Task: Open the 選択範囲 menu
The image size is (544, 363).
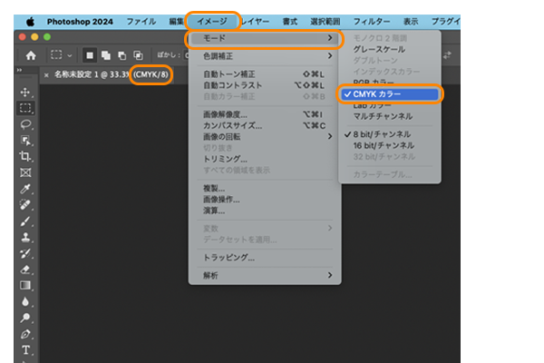Action: coord(325,22)
